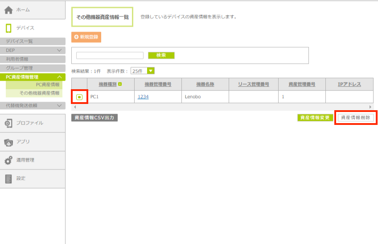The height and width of the screenshot is (244, 378).
Task: Collapse the PC資産情報管理 section
Action: (x=59, y=77)
